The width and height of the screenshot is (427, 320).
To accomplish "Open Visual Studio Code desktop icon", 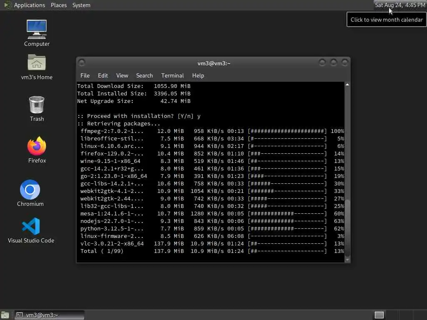I will (x=31, y=230).
